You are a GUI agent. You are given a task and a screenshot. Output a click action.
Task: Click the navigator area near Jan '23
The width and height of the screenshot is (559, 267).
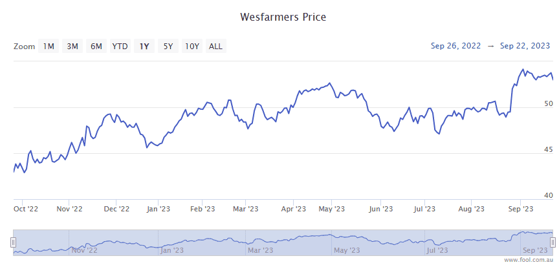(171, 242)
